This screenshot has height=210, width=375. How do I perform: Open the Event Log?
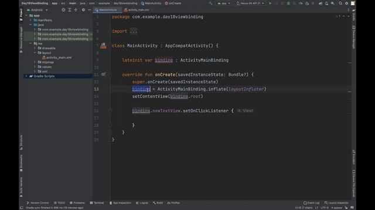(311, 203)
